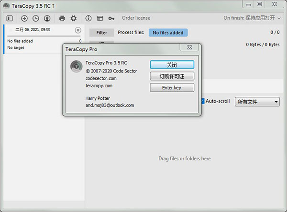
Task: Click the TeraCopy logo in dialog
Action: 77,66
